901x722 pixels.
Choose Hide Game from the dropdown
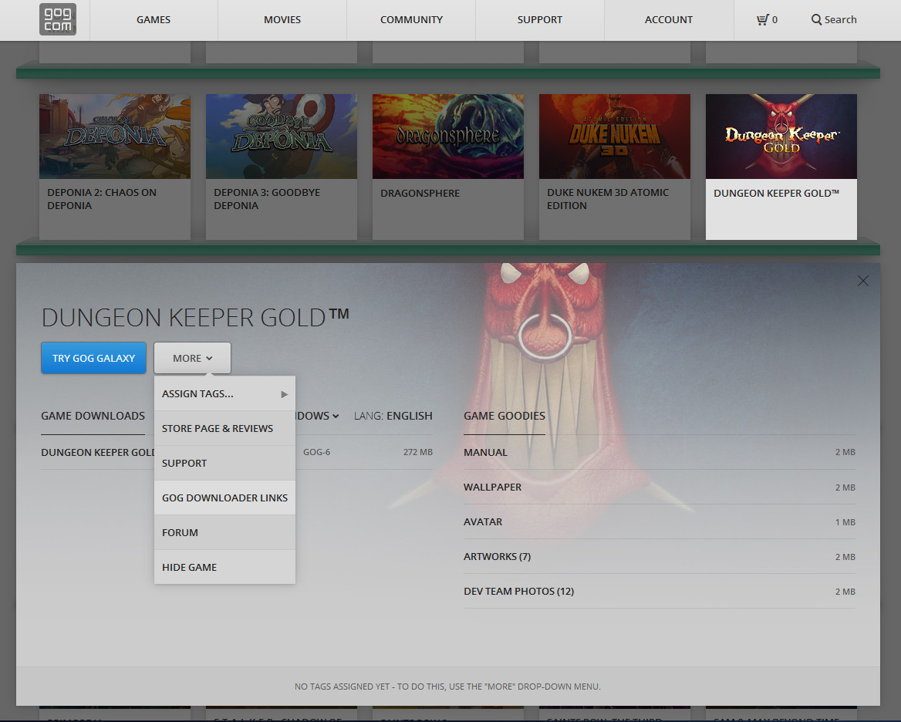click(224, 567)
